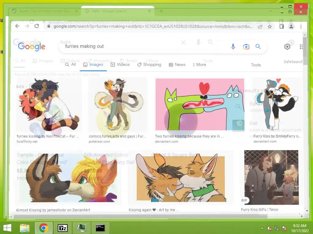The image size is (313, 234).
Task: Follow the pinterest.com source link
Action: (99, 141)
